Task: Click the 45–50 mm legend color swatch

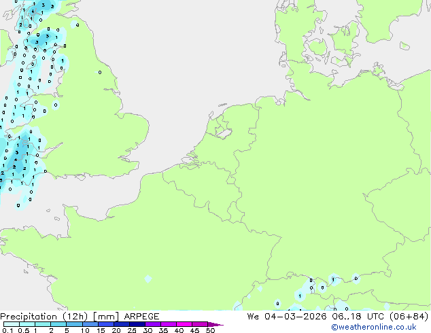Action: click(200, 324)
